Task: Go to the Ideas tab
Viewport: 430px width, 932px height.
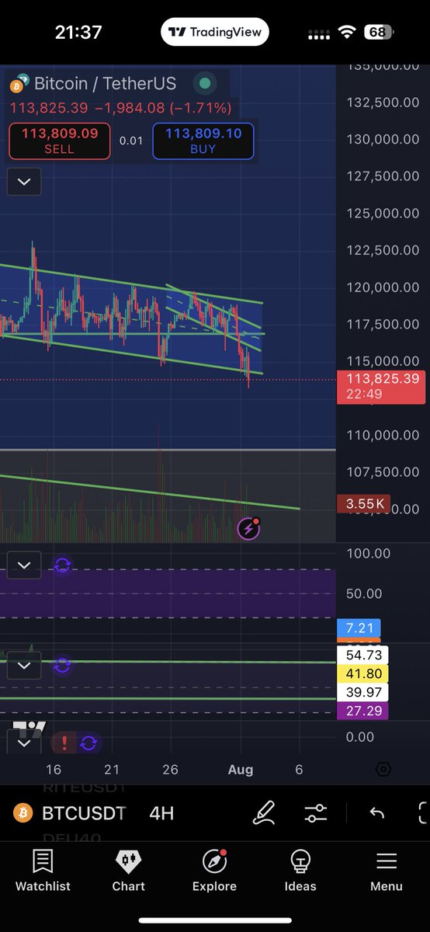Action: click(x=300, y=871)
